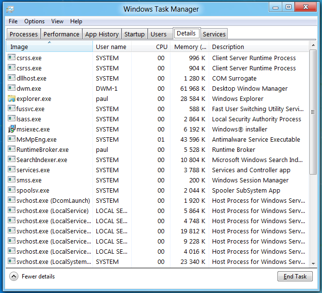The width and height of the screenshot is (322, 293).
Task: Select the Details tab
Action: tap(186, 33)
